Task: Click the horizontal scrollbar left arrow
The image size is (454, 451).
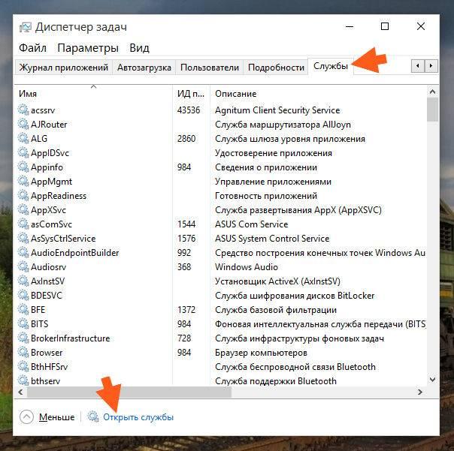Action: 20,392
